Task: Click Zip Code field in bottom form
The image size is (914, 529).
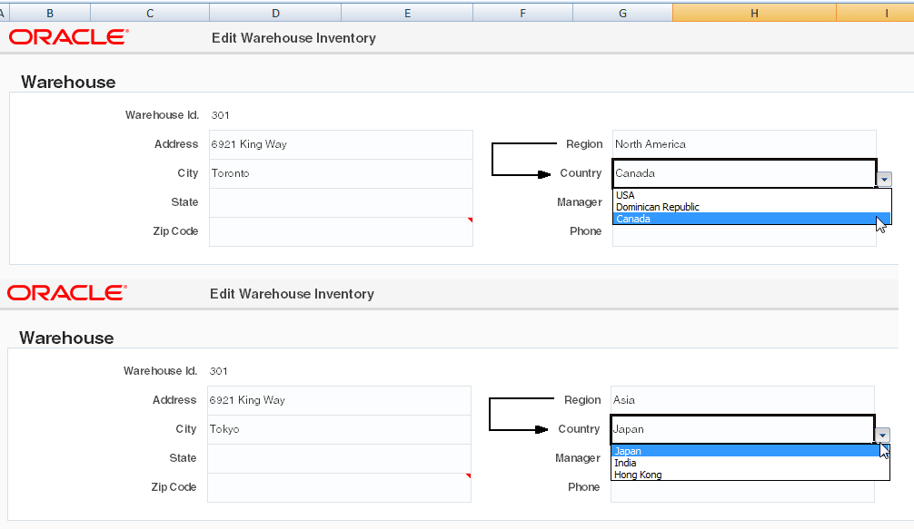Action: (x=339, y=487)
